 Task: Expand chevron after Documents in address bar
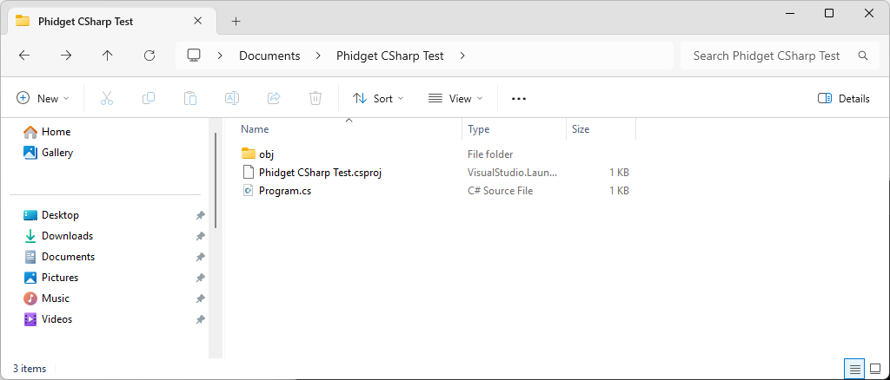point(318,56)
